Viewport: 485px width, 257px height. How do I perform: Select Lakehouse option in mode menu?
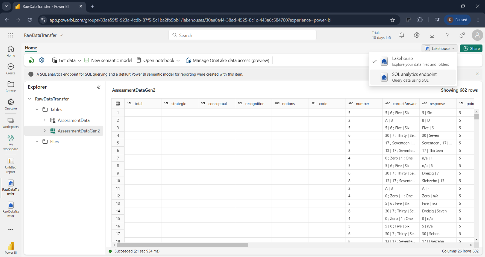413,61
